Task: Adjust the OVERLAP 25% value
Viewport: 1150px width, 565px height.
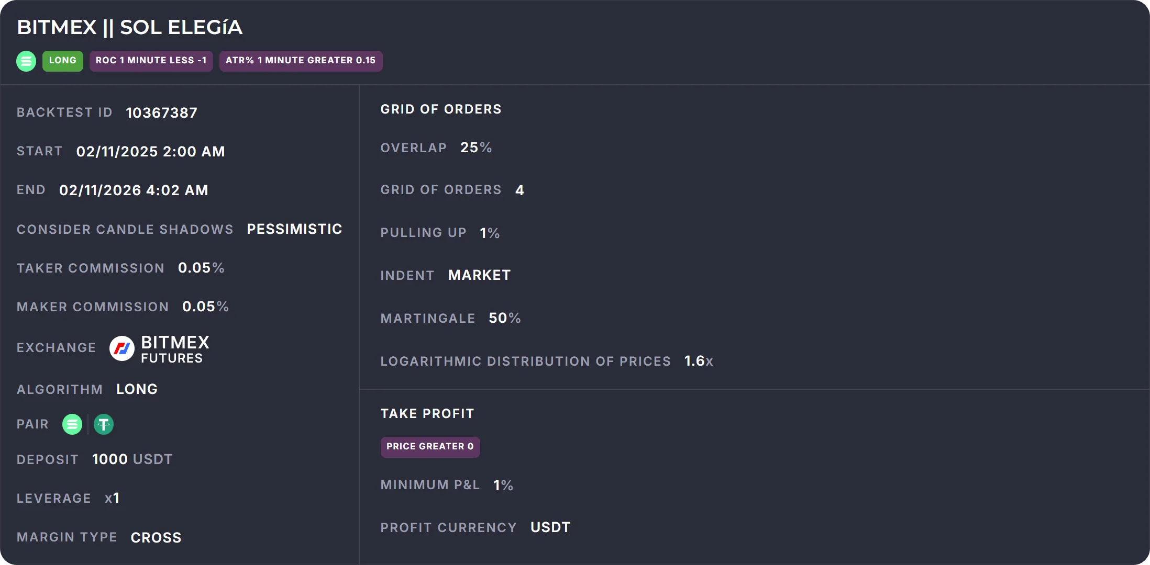Action: [x=476, y=148]
